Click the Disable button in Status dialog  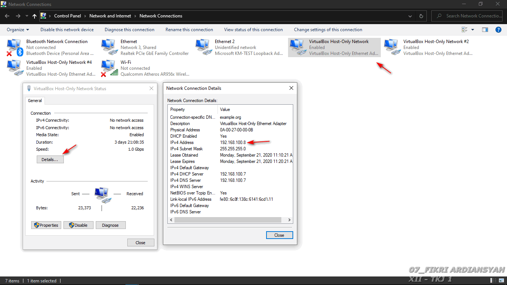78,225
